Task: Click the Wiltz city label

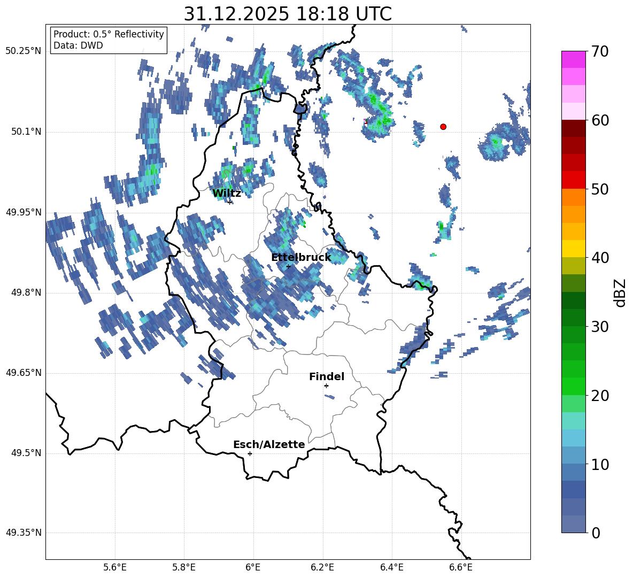Action: pyautogui.click(x=227, y=194)
